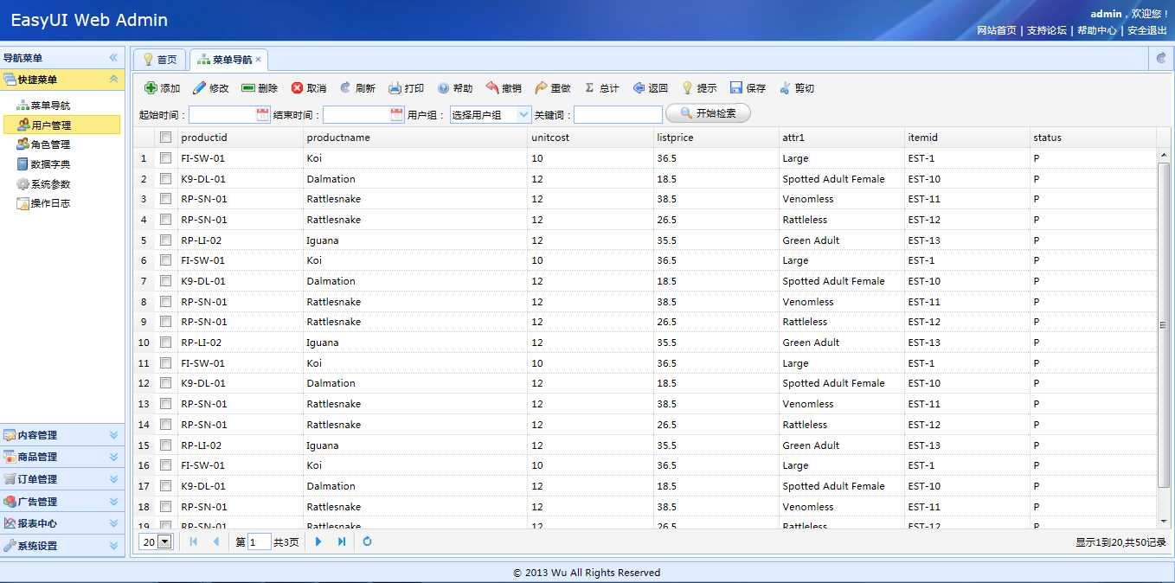Check row 1 FI-SW-01 Koi checkbox
The image size is (1175, 583).
(165, 158)
